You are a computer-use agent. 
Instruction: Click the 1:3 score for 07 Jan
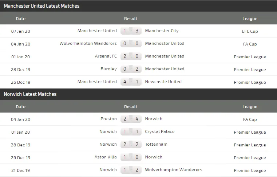(x=131, y=31)
